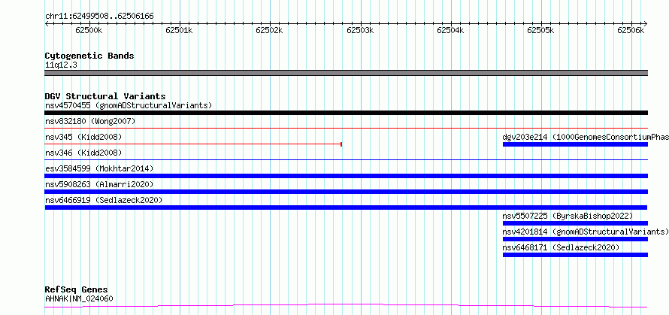Image resolution: width=669 pixels, height=315 pixels.
Task: Click the 62502k ruler tick label
Action: [269, 30]
